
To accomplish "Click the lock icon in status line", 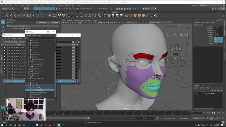I will click(56, 8).
